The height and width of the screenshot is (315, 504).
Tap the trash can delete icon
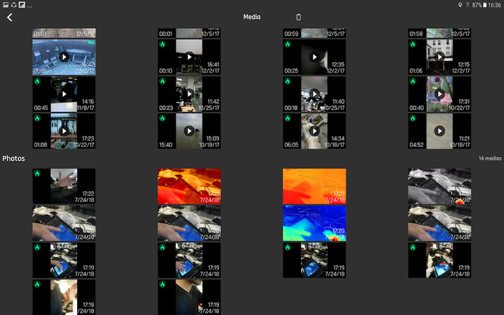tap(299, 17)
